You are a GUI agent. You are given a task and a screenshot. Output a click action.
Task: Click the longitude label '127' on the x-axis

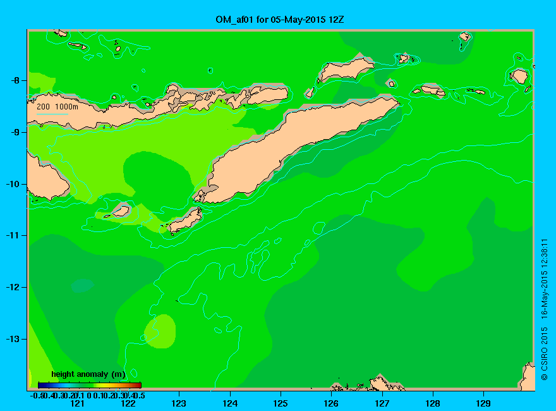pyautogui.click(x=382, y=403)
